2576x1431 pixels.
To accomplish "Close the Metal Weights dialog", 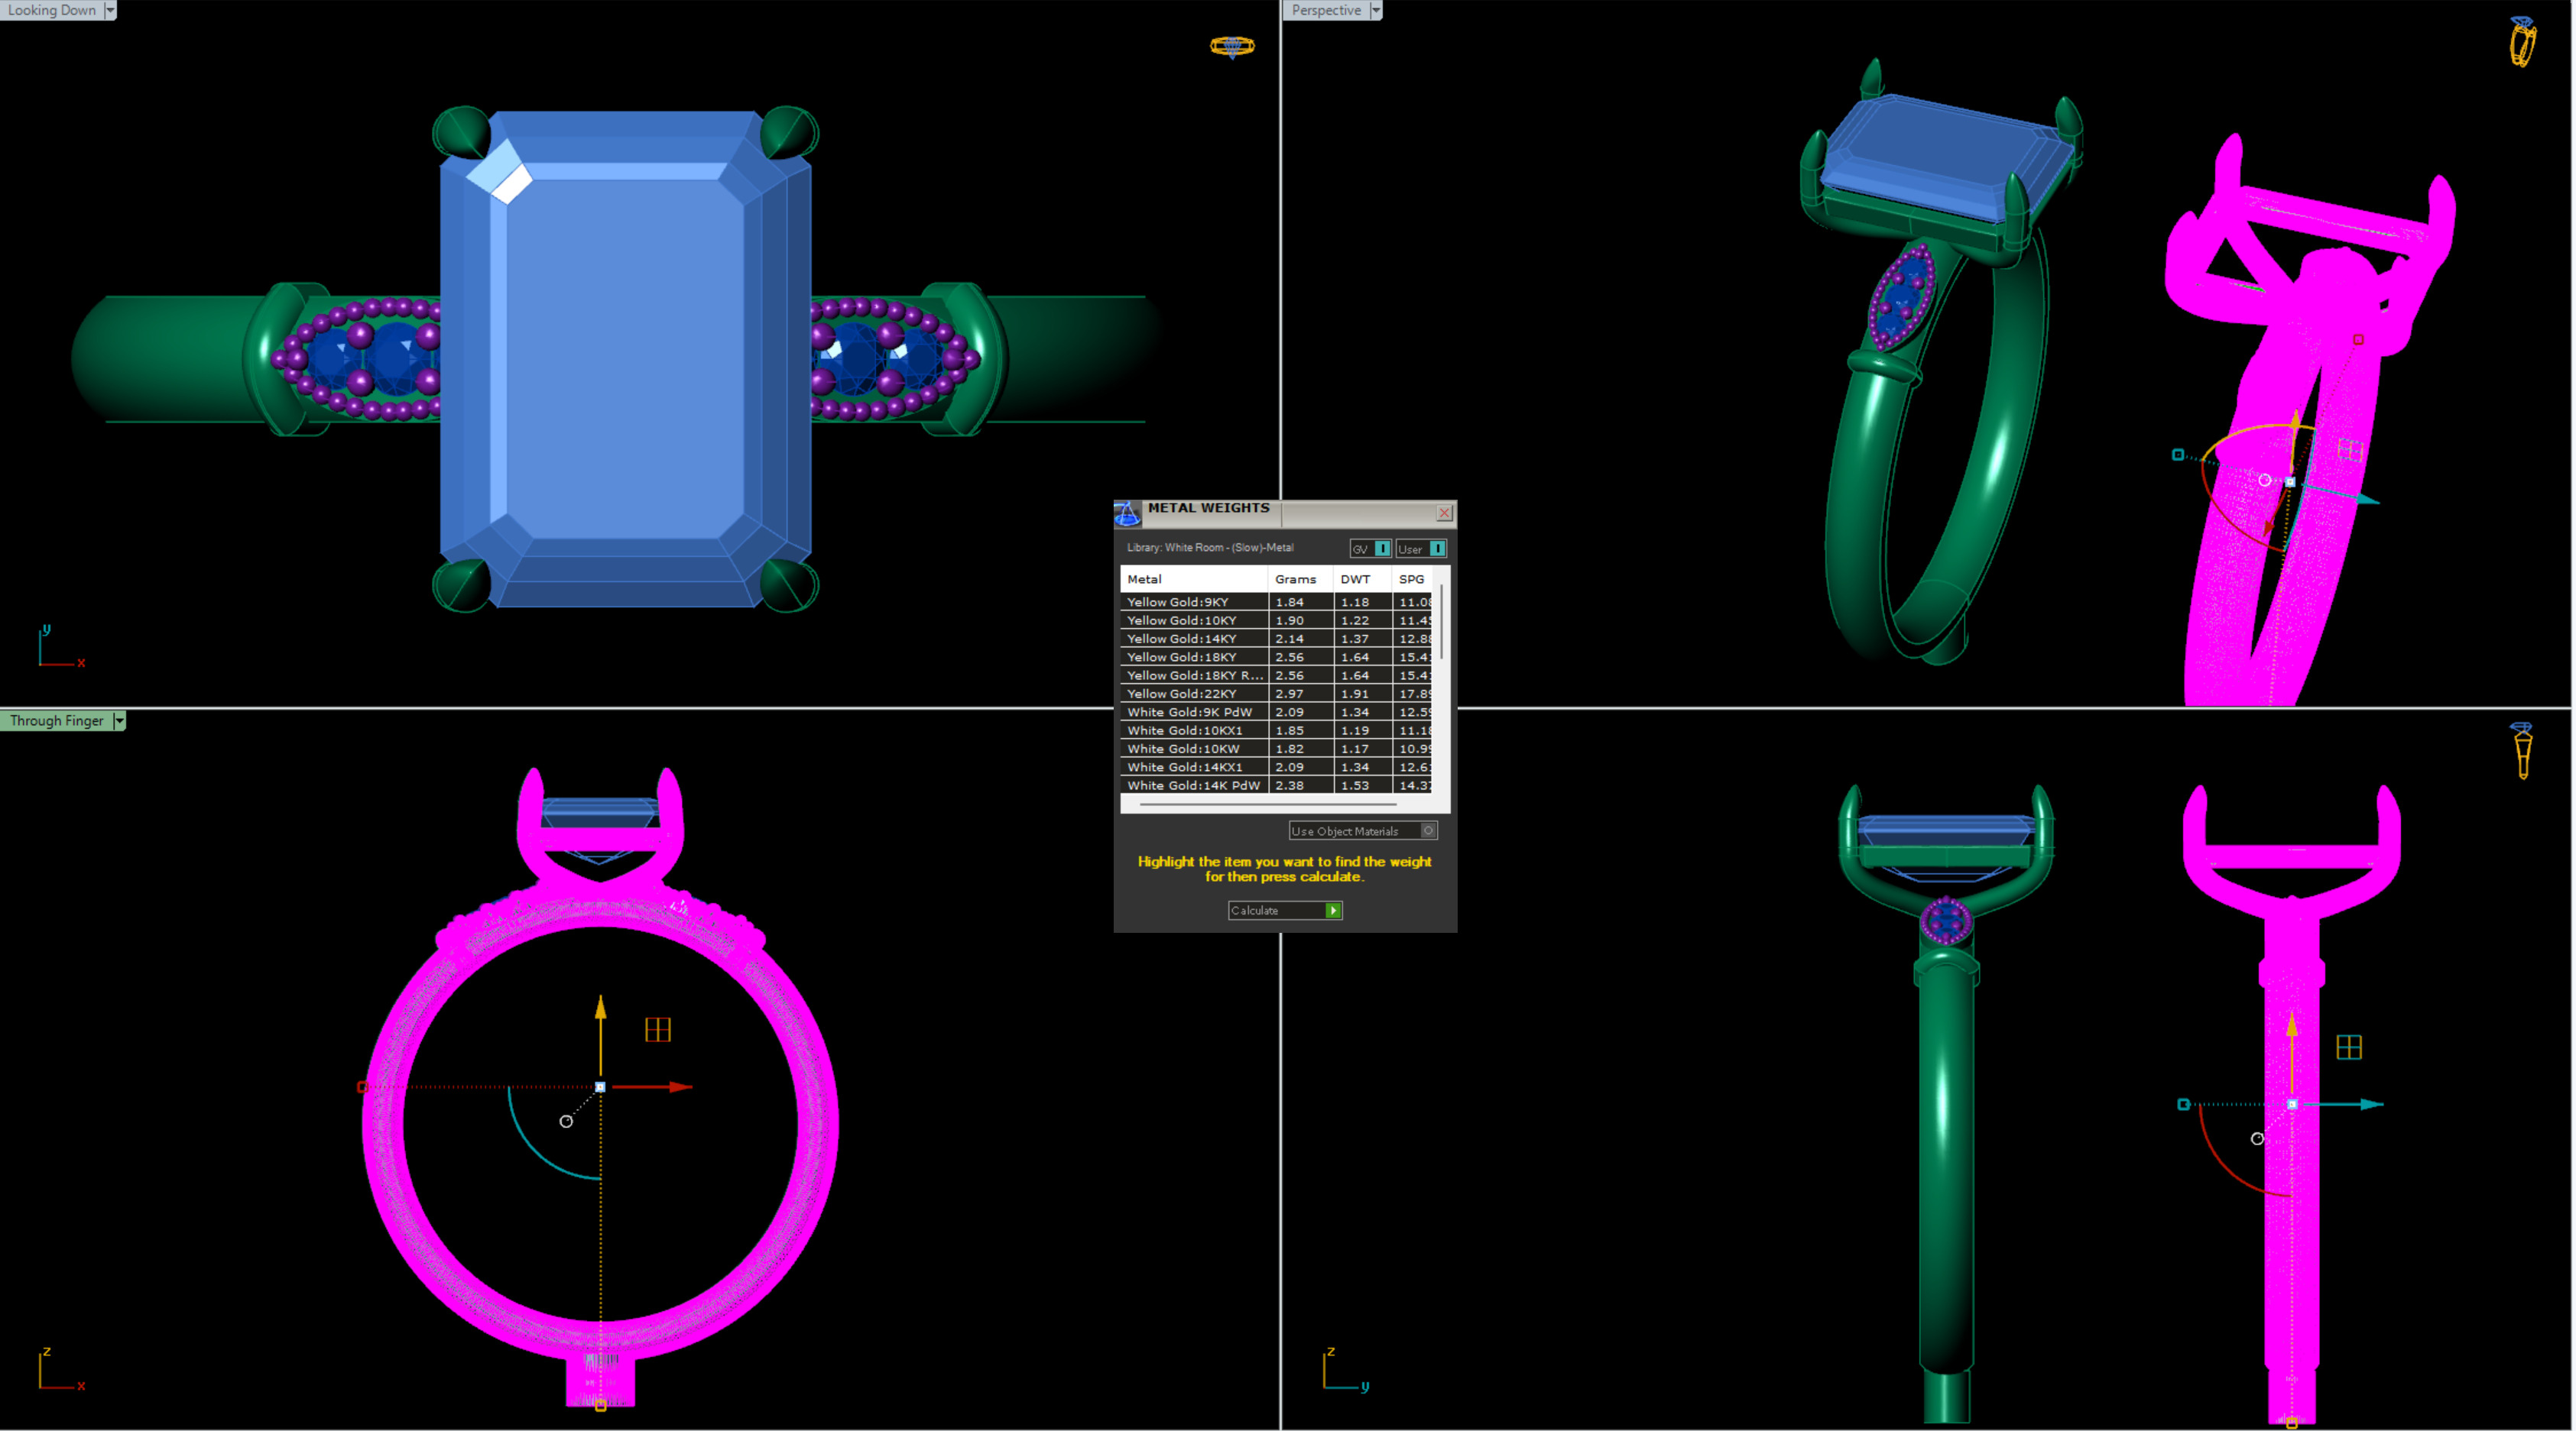I will pos(1444,513).
